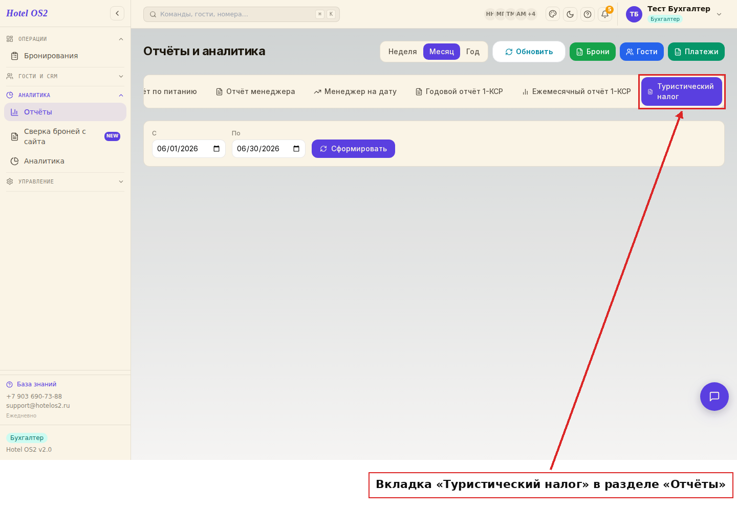Click the pie chart icon beside Аналитика item
737x510 pixels.
(14, 161)
